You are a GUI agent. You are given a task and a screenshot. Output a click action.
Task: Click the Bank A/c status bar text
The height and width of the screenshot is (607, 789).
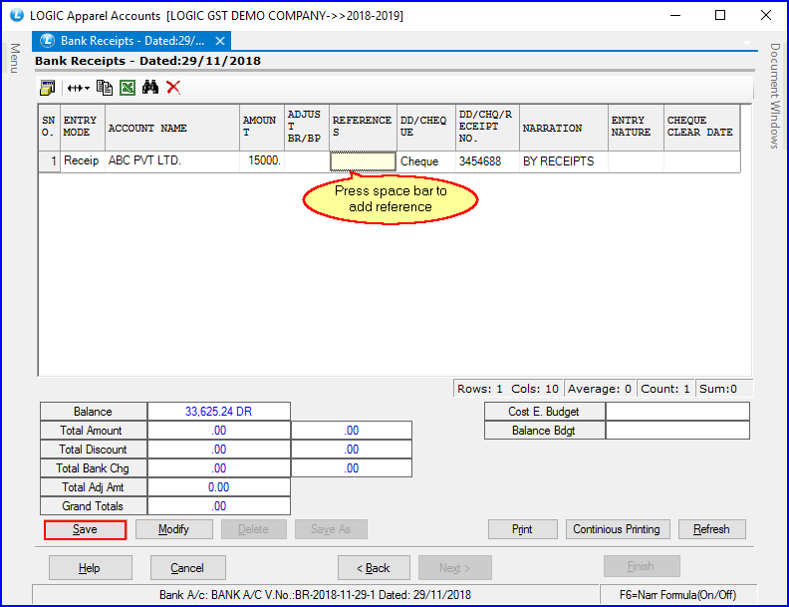coord(316,595)
